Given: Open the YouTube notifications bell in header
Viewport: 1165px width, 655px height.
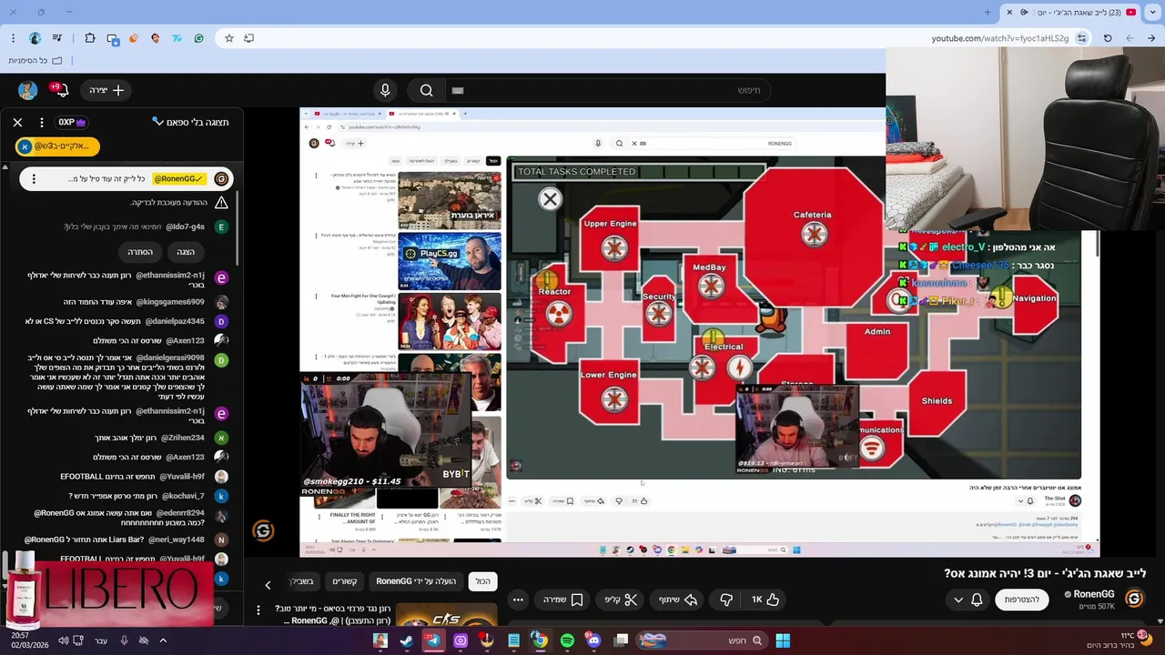Looking at the screenshot, I should tap(61, 89).
